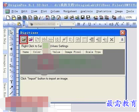Click the New Function icon
The height and width of the screenshot is (112, 139).
coord(41,17)
